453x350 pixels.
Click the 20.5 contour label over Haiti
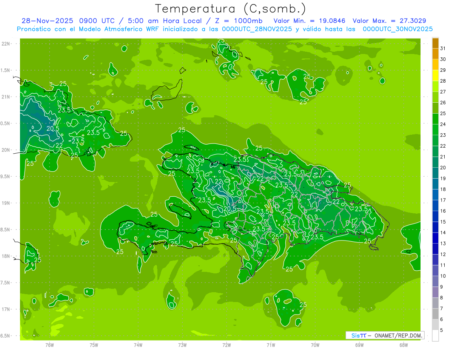[230, 208]
